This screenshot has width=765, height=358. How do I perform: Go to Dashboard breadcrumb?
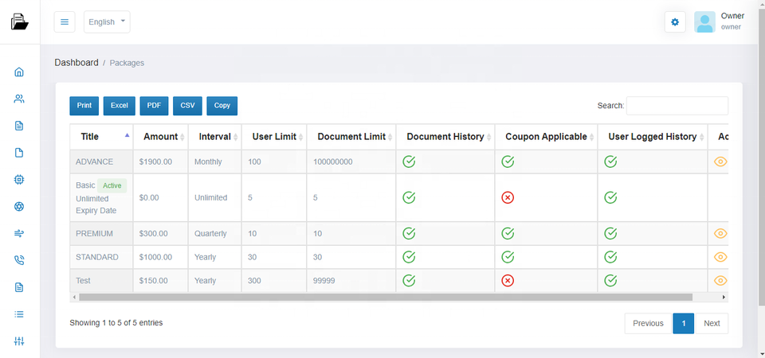(76, 62)
